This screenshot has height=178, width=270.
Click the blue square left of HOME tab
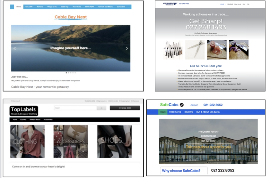point(12,7)
